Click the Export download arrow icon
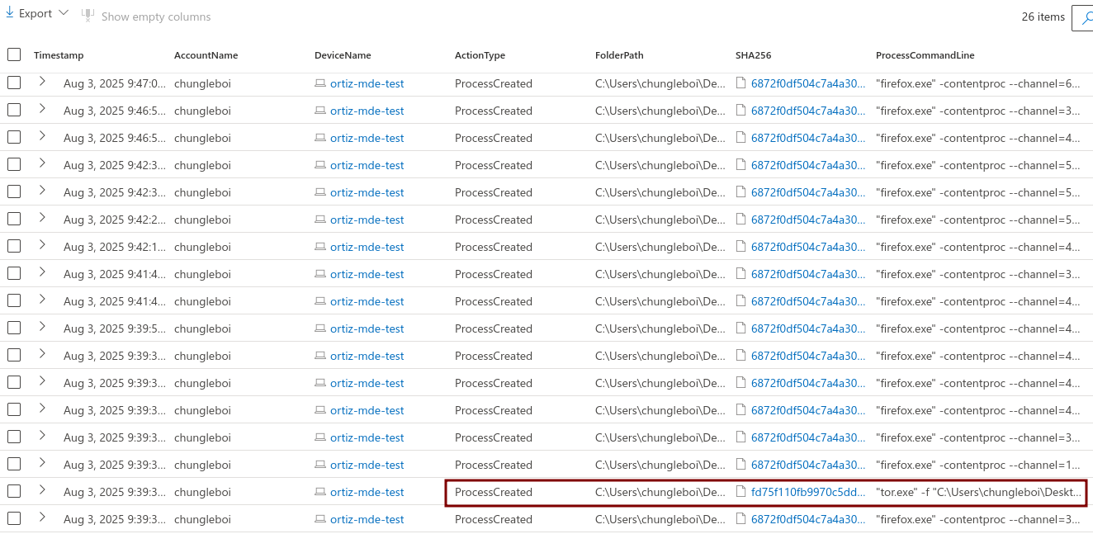The height and width of the screenshot is (534, 1093). 10,13
